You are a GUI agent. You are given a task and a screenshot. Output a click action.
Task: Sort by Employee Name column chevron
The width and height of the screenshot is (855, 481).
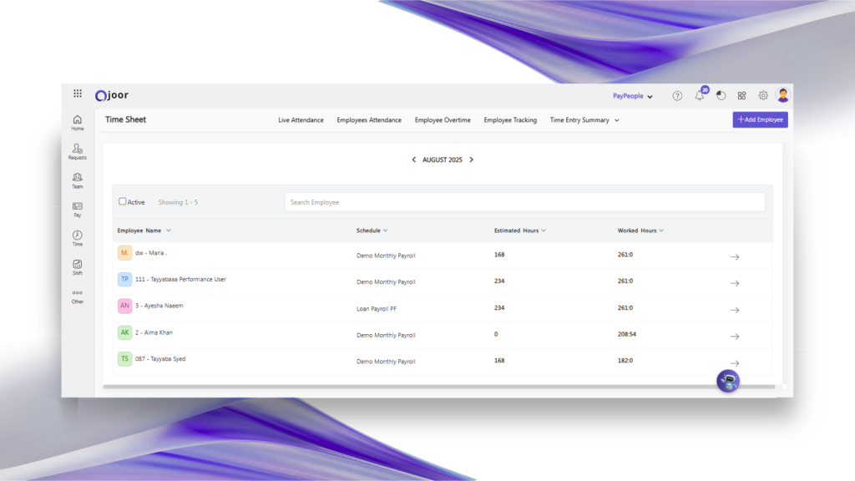tap(169, 230)
